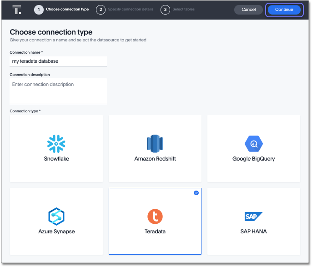The width and height of the screenshot is (312, 267).
Task: Open Choose connection type step label
Action: (67, 10)
